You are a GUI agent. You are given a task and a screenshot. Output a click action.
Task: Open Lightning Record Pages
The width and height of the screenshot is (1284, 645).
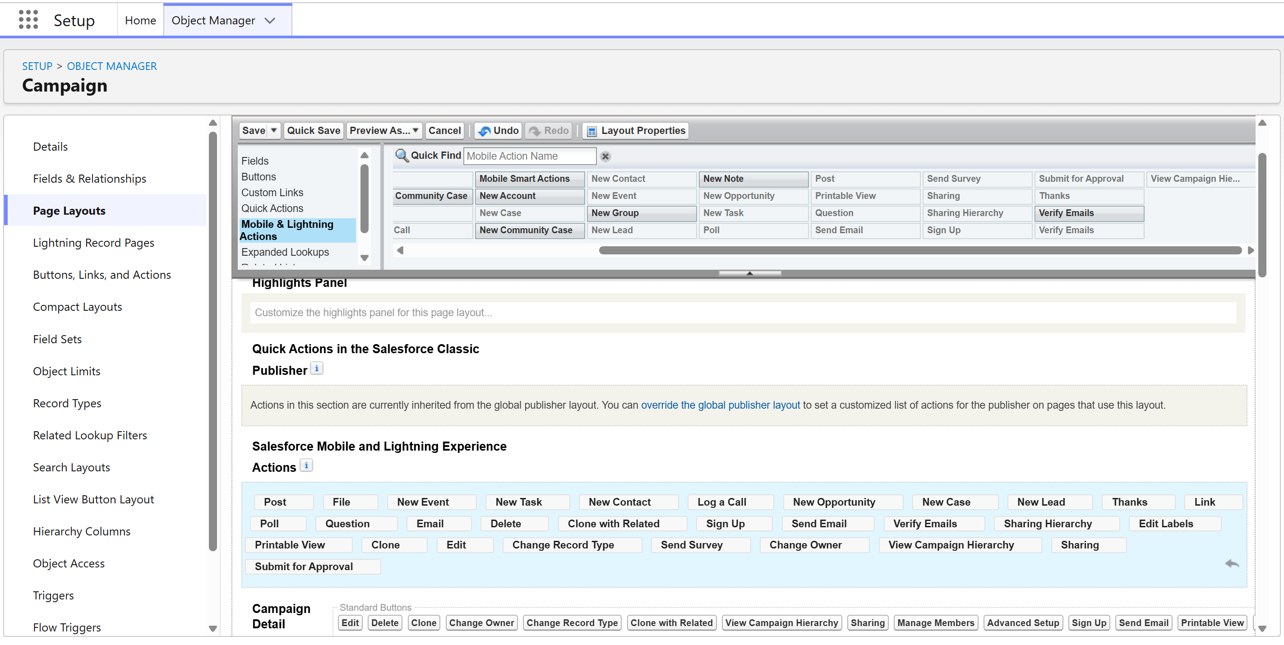pos(94,243)
